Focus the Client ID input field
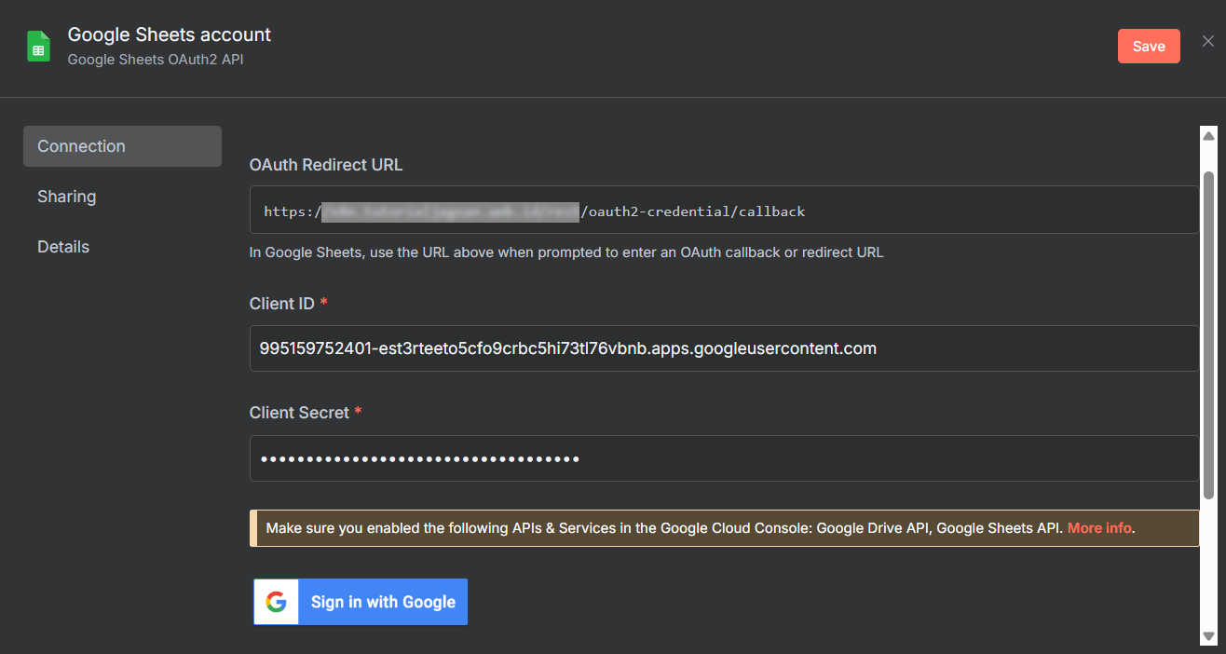This screenshot has height=654, width=1226. pos(724,348)
